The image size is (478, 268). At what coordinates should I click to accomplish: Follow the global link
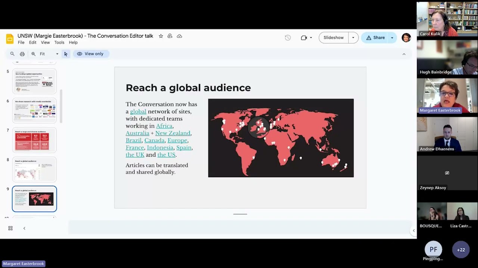click(138, 111)
